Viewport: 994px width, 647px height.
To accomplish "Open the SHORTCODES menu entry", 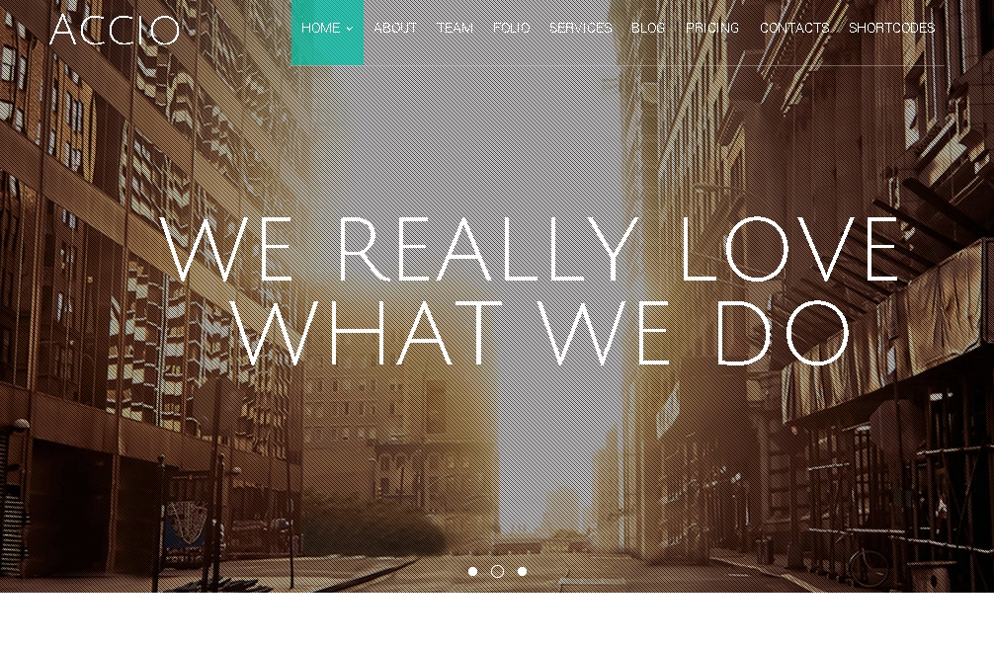I will click(892, 28).
